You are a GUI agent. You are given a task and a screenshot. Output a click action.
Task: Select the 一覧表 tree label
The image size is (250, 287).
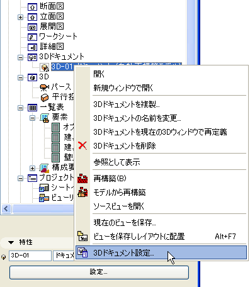coord(52,107)
